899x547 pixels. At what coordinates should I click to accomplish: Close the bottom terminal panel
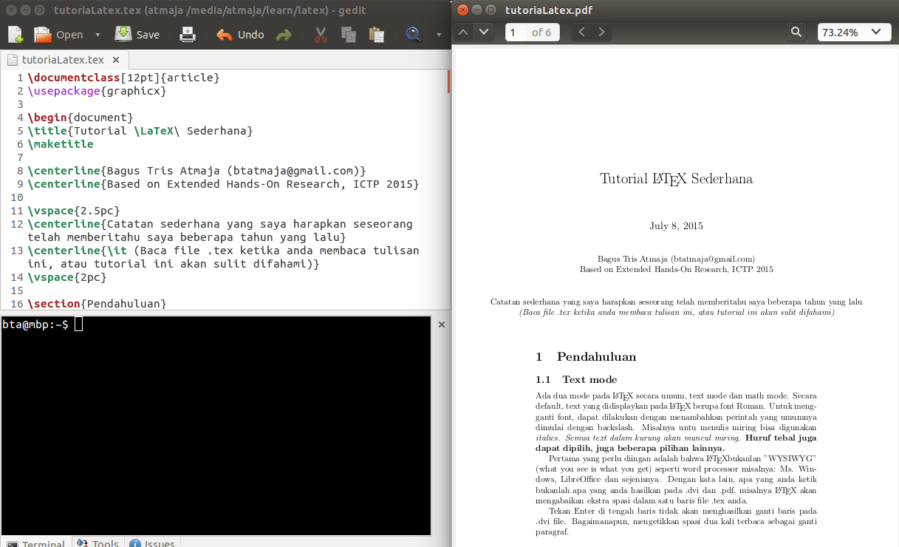(442, 325)
